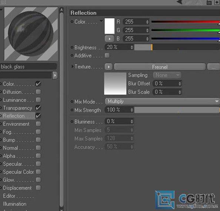Click the Color animation dot in Reflection
This screenshot has width=220, height=211.
[x=72, y=21]
